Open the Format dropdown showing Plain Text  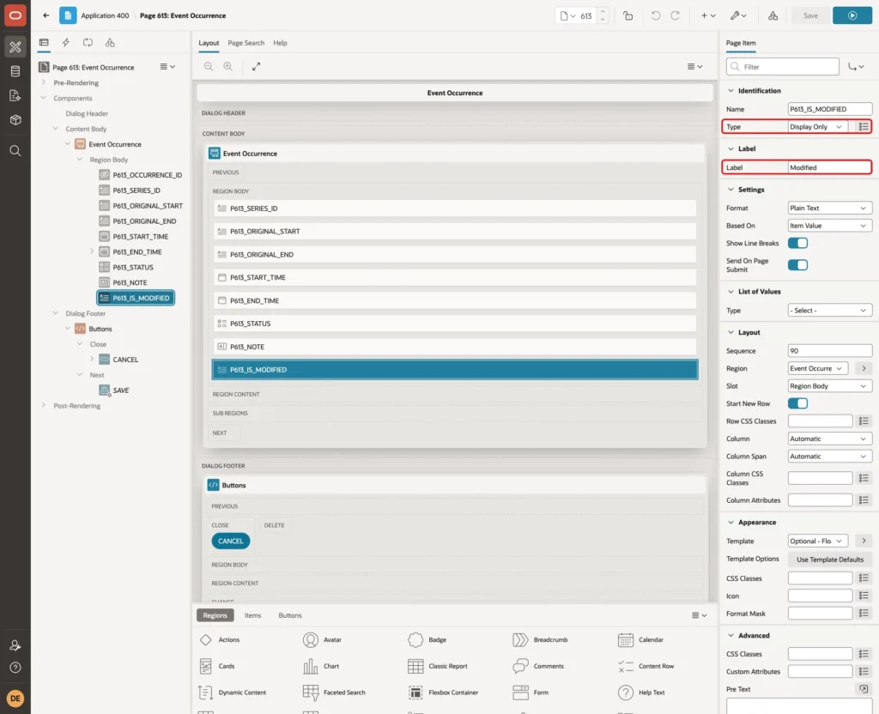(830, 208)
